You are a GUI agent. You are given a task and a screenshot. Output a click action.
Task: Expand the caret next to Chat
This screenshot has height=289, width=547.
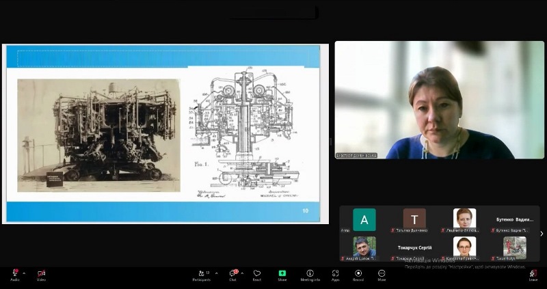pyautogui.click(x=243, y=273)
